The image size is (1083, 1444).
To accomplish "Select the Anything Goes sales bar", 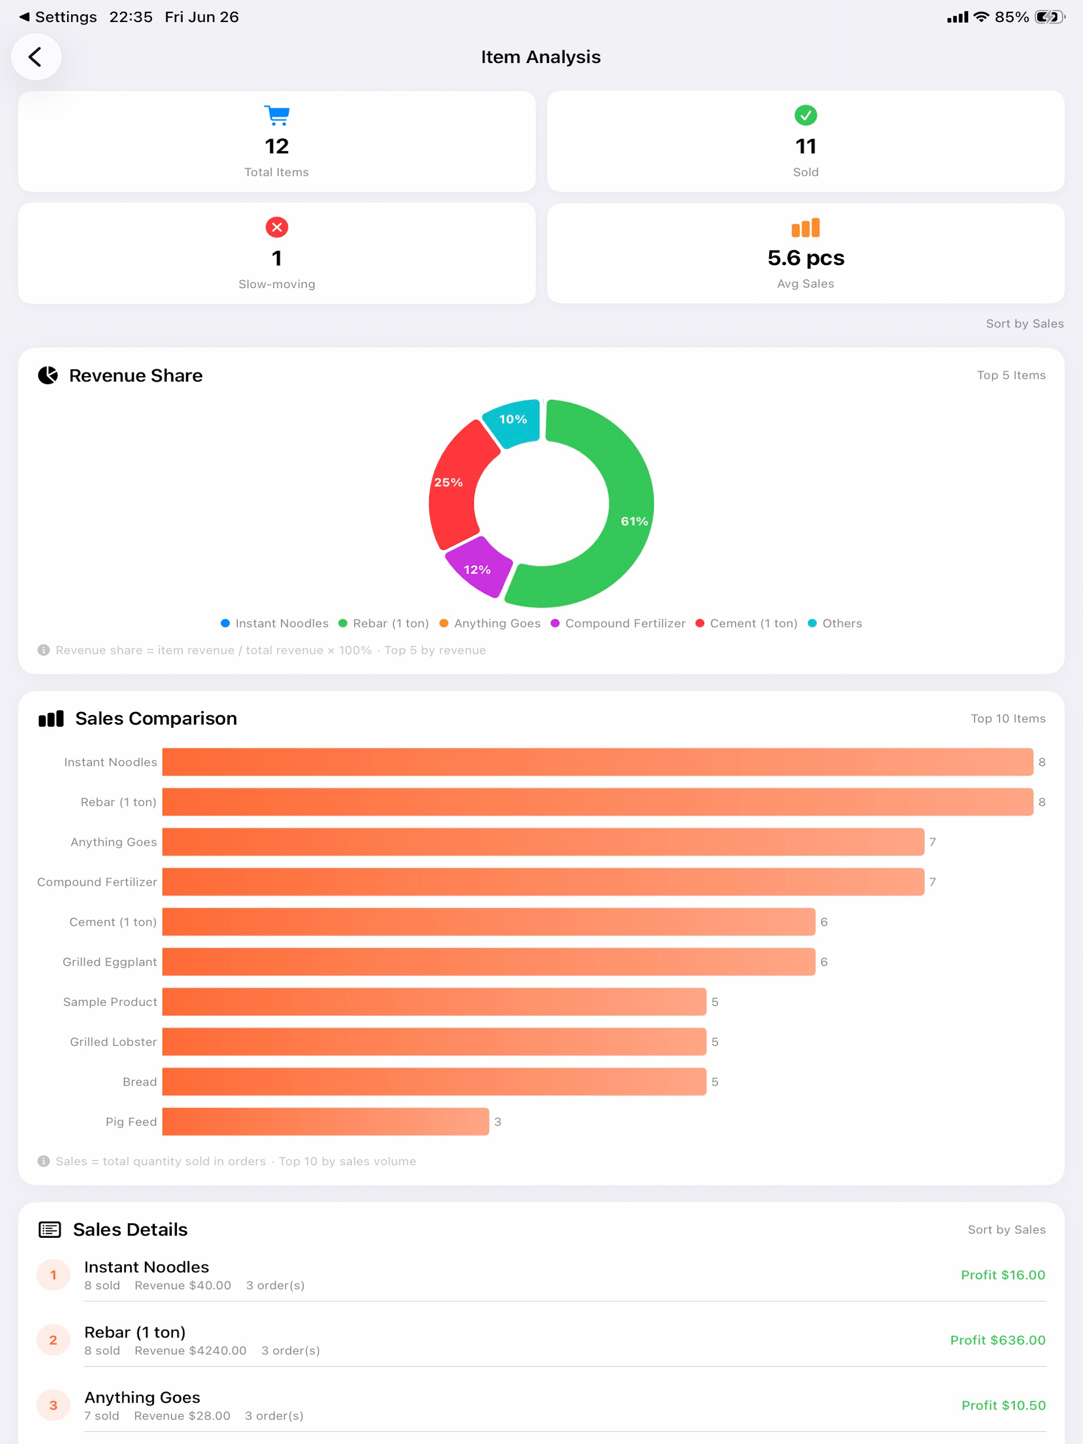I will [543, 842].
